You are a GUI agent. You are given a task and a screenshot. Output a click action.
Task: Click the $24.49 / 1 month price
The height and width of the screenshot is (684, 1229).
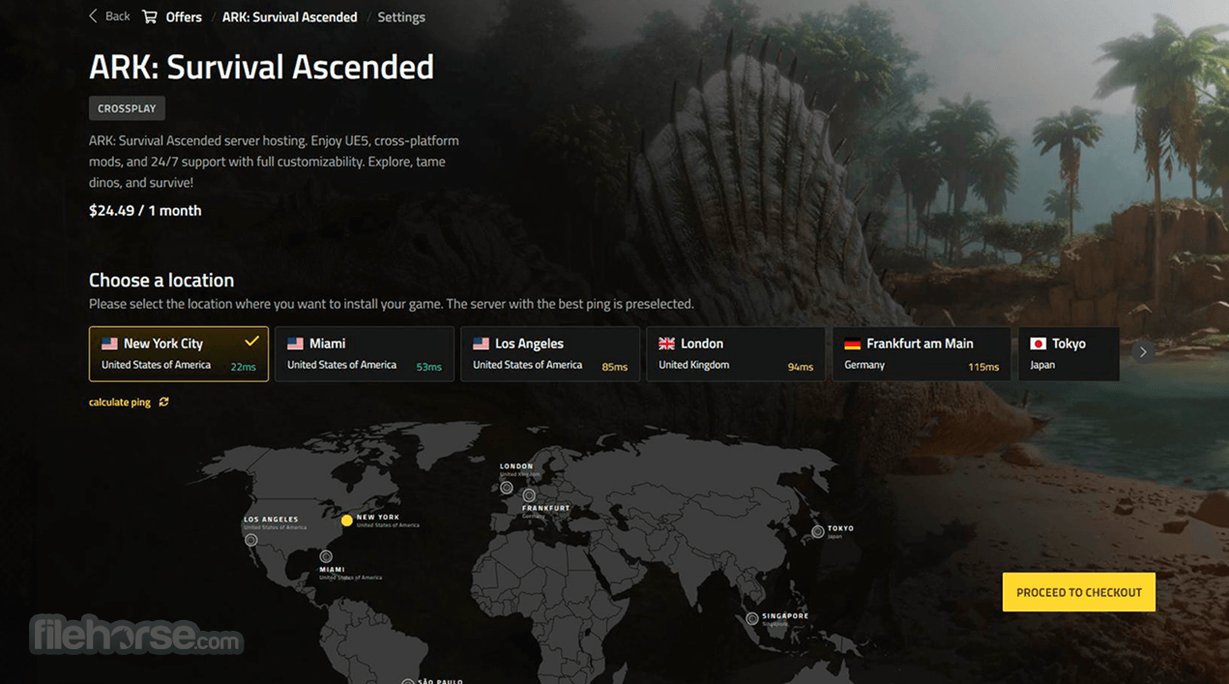(x=145, y=210)
